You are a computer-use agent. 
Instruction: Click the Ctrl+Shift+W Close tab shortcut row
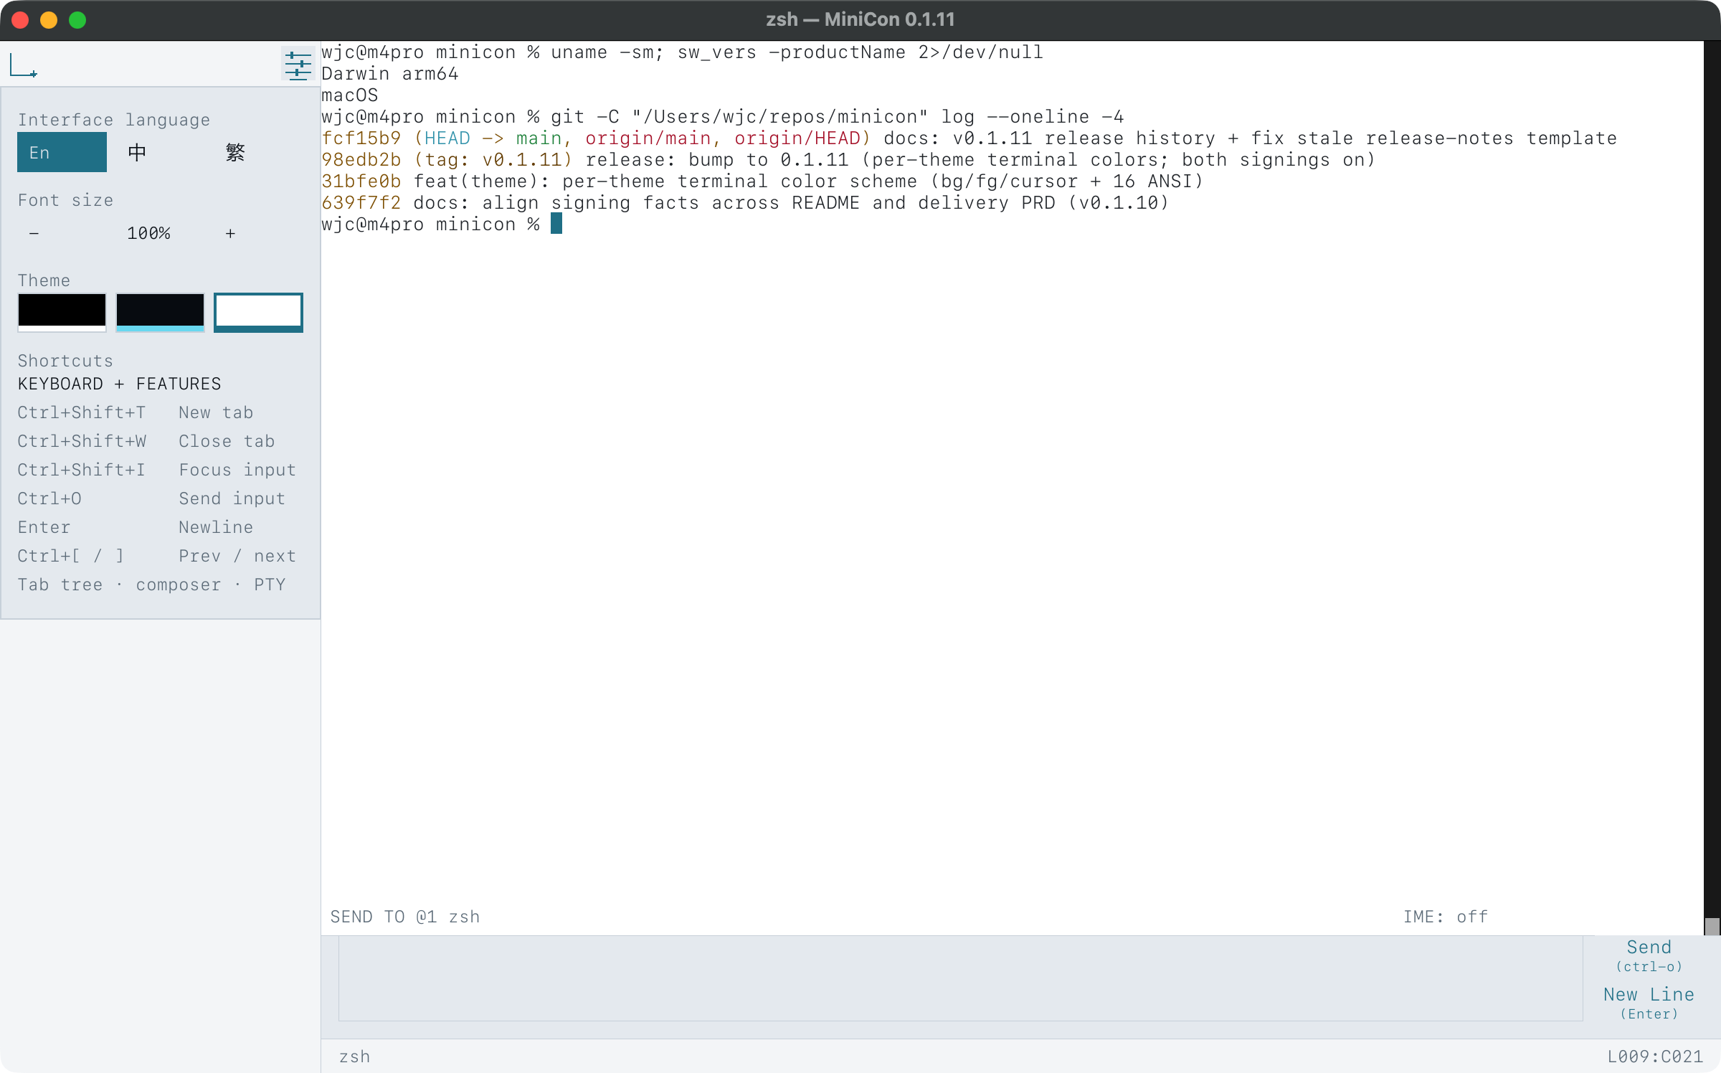point(157,441)
